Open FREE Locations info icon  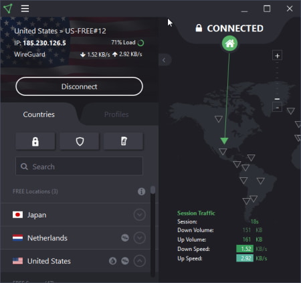(141, 191)
